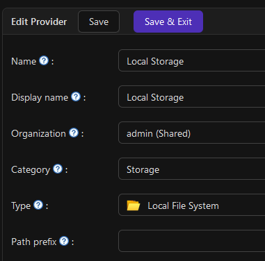This screenshot has height=261, width=265.
Task: Open help tooltip icon beside Organization
Action: [x=74, y=133]
